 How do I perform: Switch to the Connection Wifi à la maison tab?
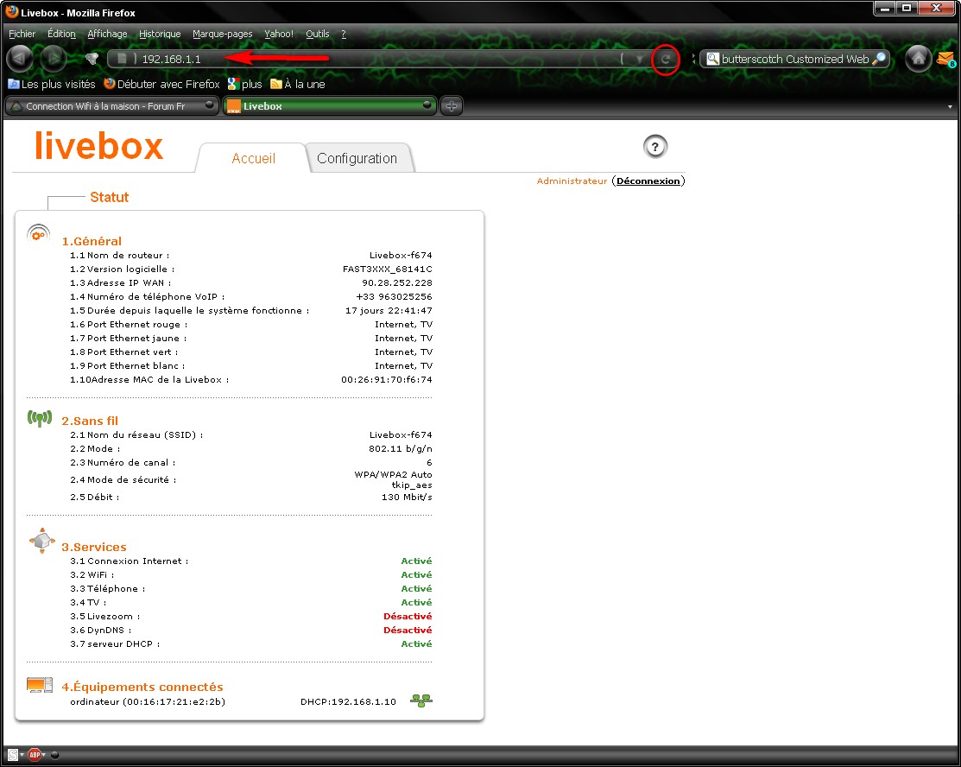pos(112,106)
